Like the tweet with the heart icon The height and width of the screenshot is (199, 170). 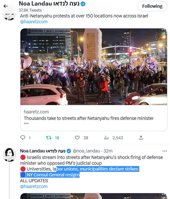[77, 138]
